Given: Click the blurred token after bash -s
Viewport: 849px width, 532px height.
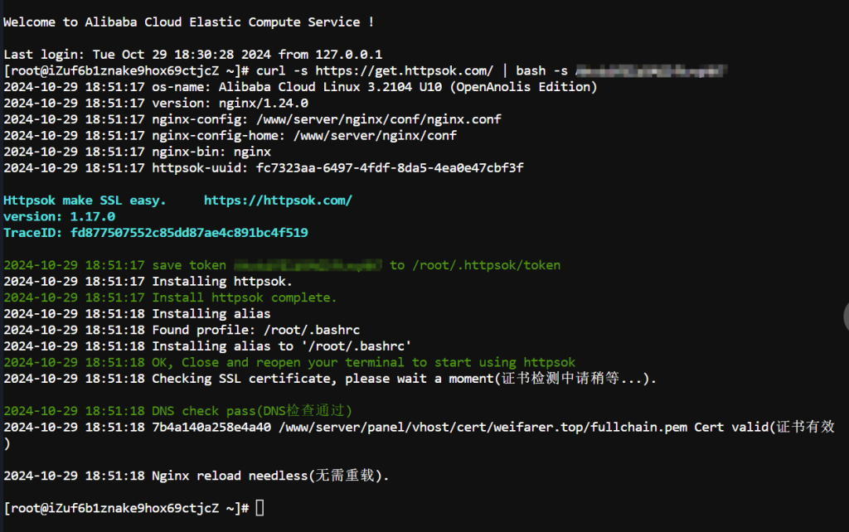Looking at the screenshot, I should (x=651, y=71).
